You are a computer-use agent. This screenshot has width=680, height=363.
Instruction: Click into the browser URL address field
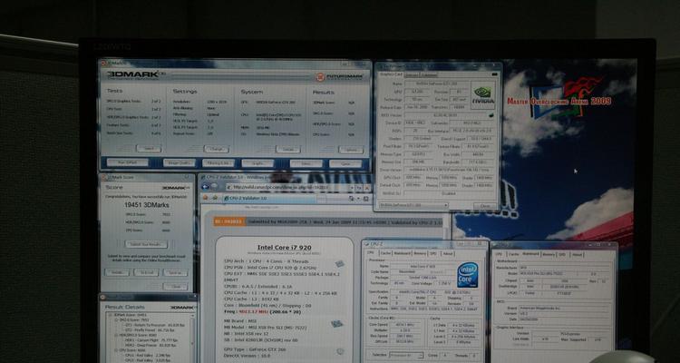287,188
